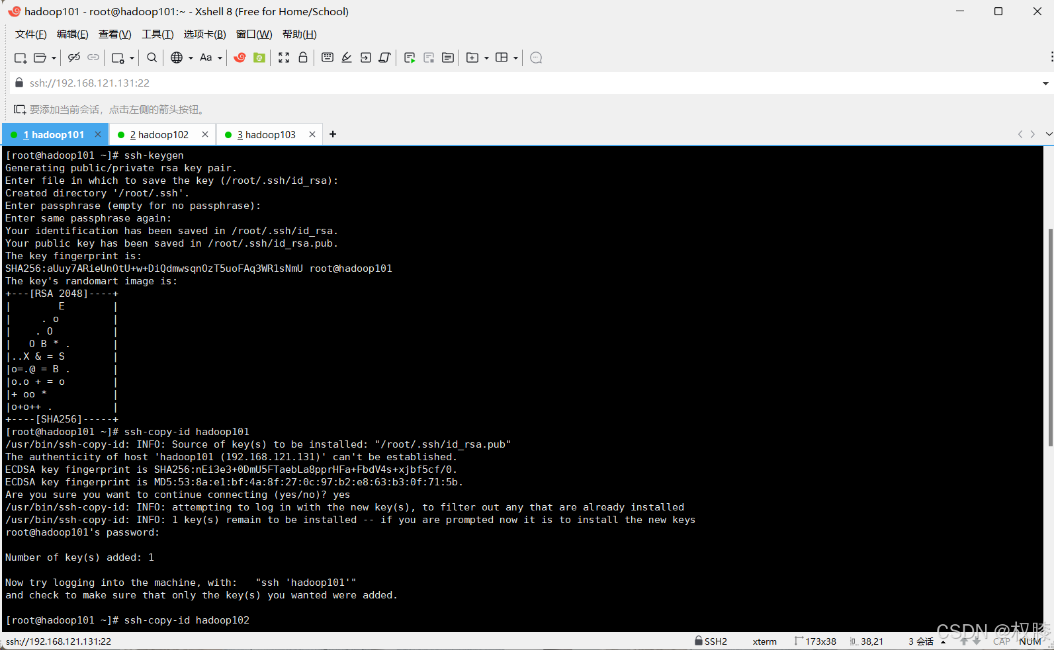Close the hadoop101 tab
This screenshot has height=650, width=1054.
[98, 134]
